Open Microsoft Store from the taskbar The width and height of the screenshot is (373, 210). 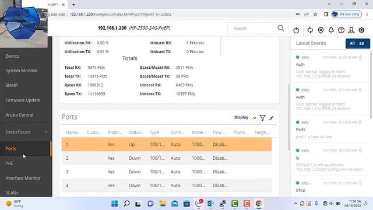186,204
